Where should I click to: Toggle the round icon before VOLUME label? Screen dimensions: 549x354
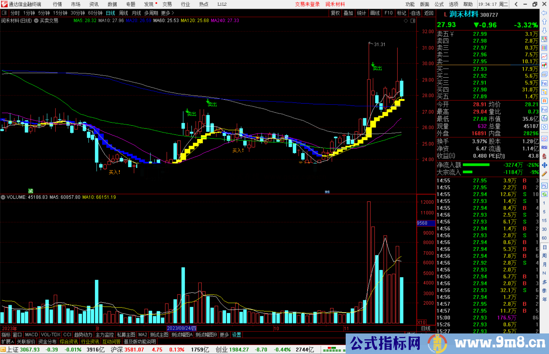[3, 197]
